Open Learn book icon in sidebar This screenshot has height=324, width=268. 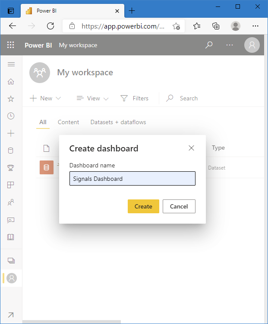[11, 237]
